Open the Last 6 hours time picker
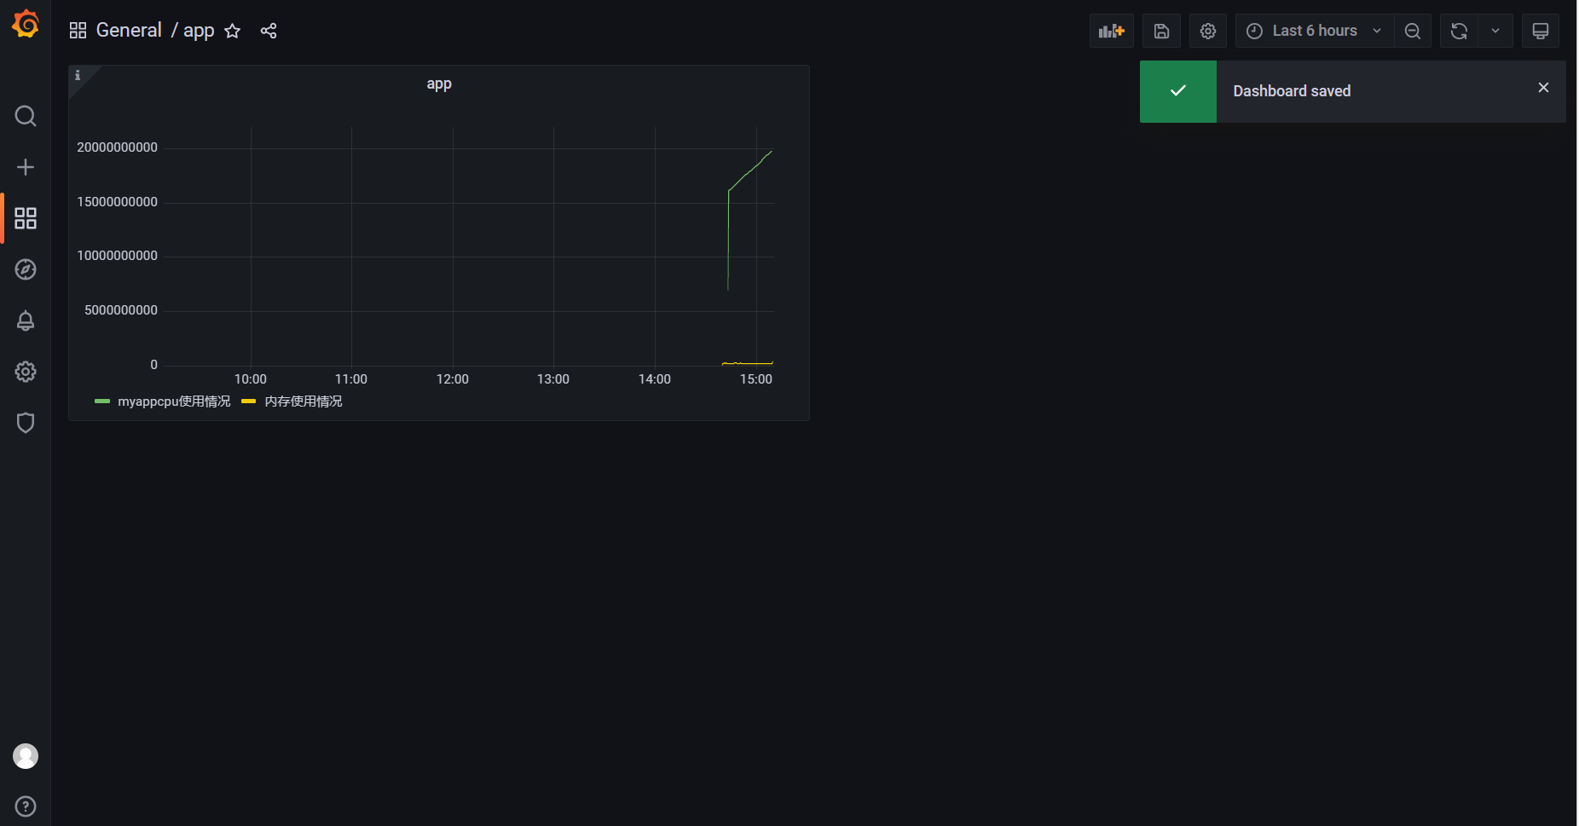 point(1314,31)
